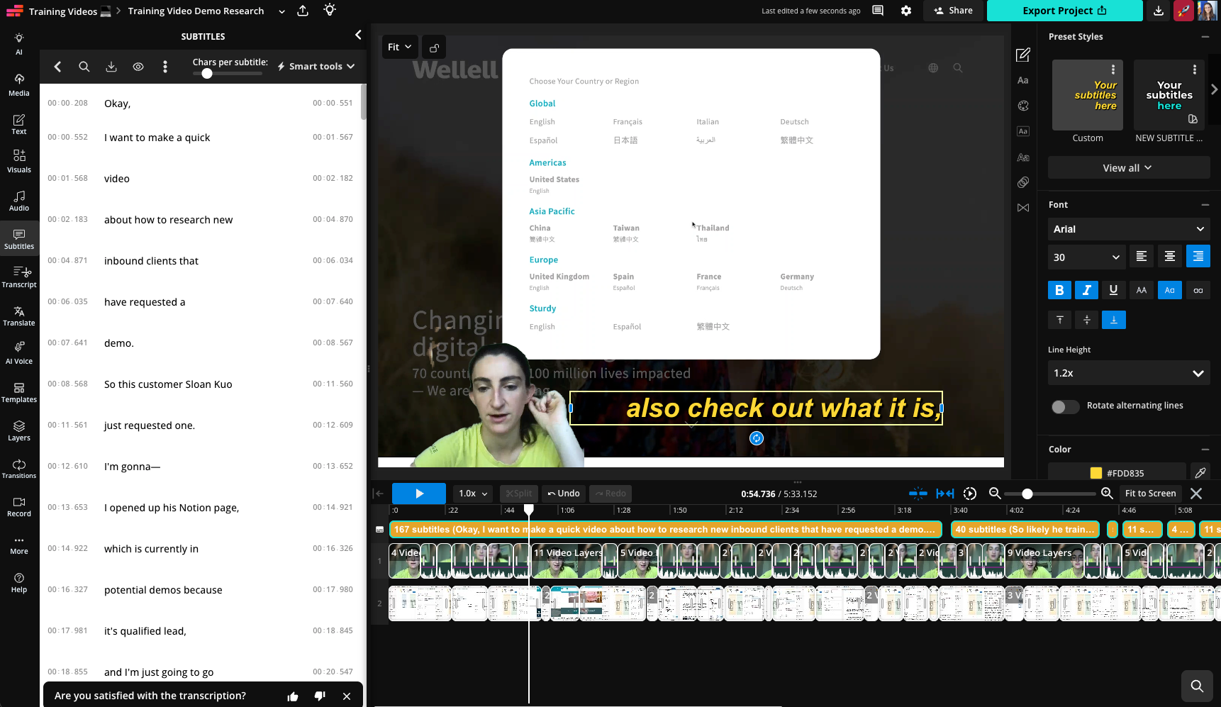Viewport: 1221px width, 707px height.
Task: Toggle all-caps AA text style
Action: (1142, 290)
